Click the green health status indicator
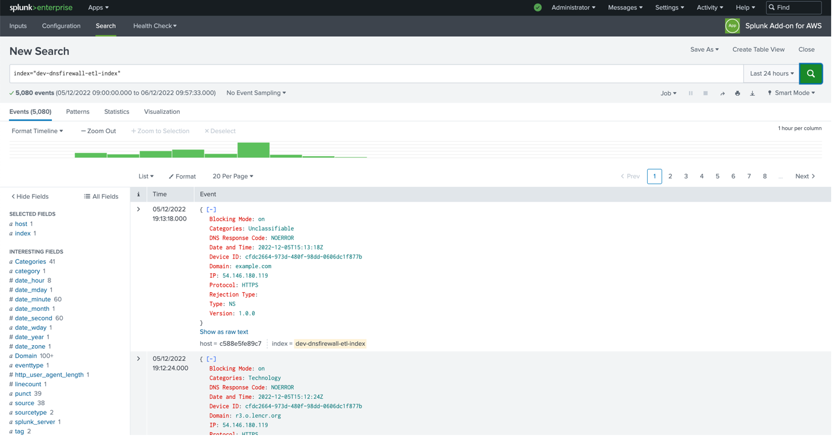The height and width of the screenshot is (438, 833). coord(537,8)
